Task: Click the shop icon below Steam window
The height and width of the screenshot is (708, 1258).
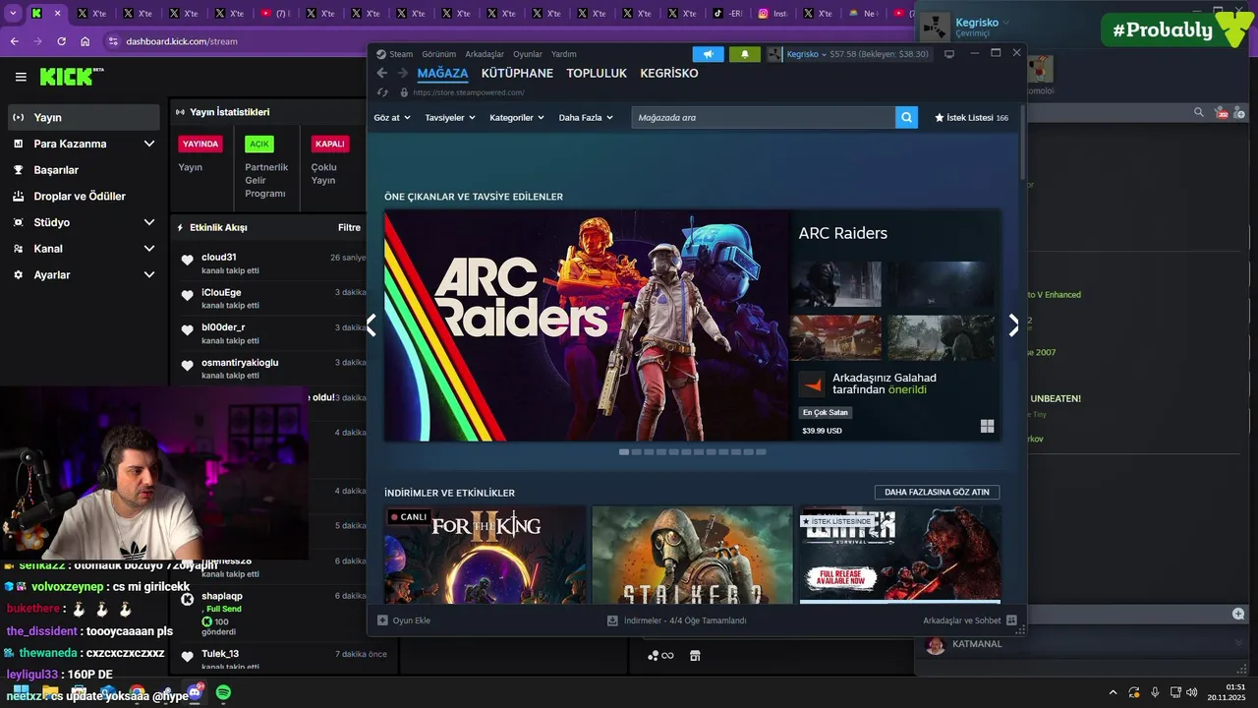Action: (695, 656)
